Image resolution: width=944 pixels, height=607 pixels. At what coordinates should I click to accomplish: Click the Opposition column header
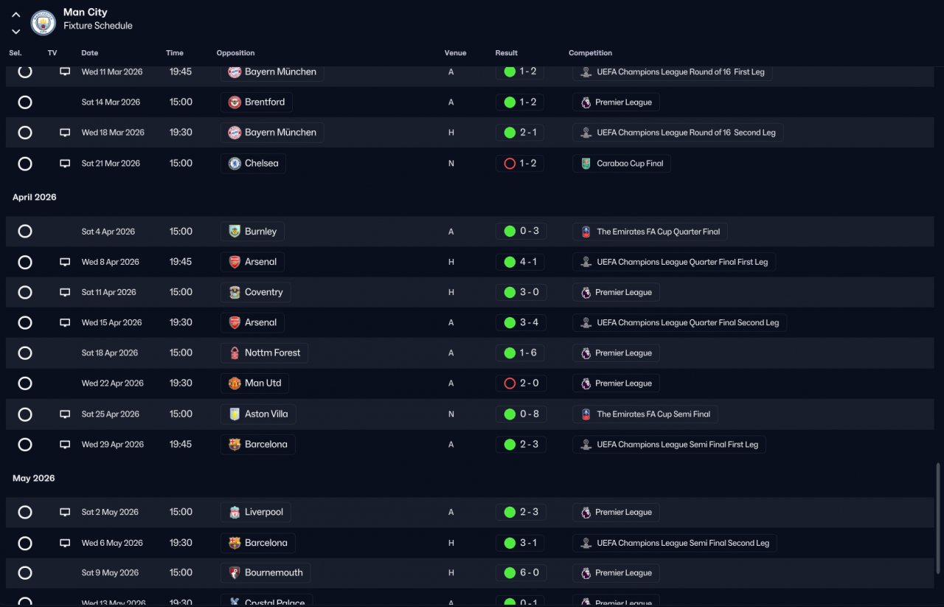tap(235, 53)
